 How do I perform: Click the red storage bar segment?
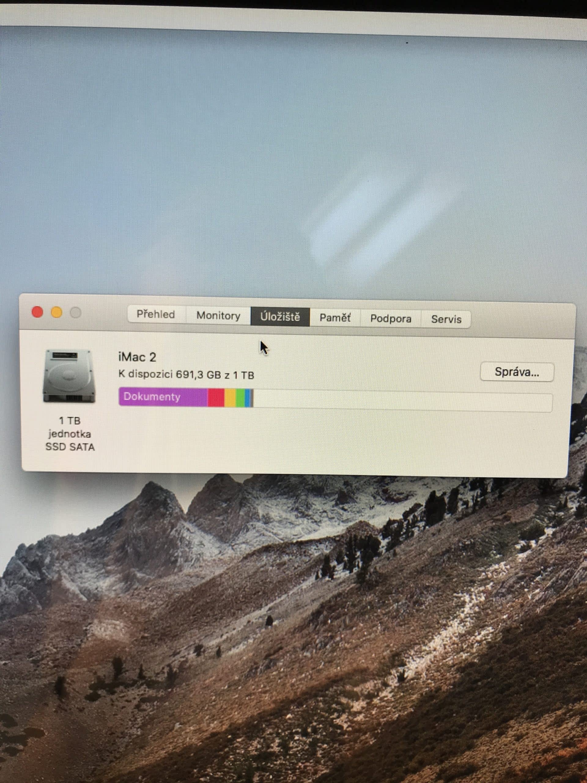tap(216, 398)
